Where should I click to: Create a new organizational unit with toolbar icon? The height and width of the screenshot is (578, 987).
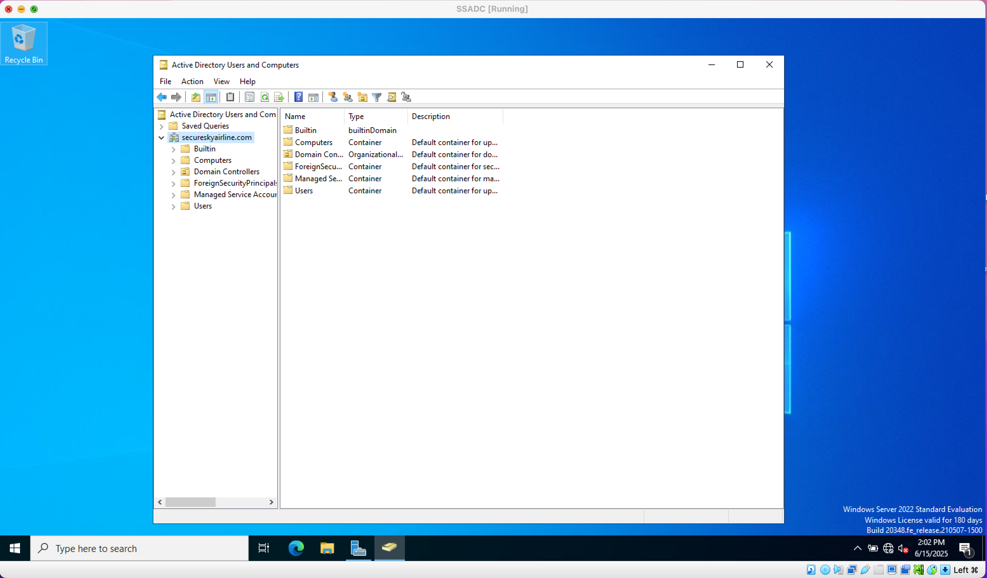point(362,97)
